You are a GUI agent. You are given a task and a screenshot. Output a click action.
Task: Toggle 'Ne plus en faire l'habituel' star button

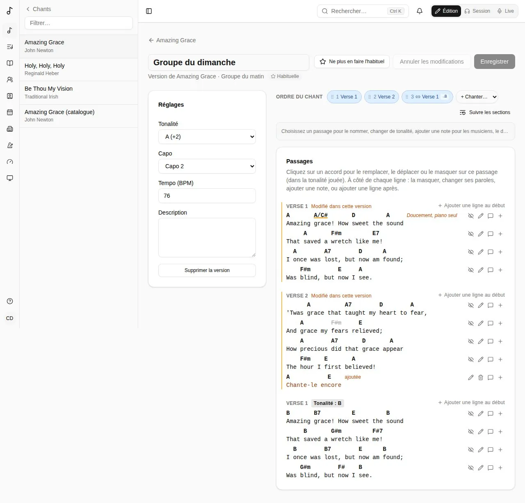tap(352, 62)
